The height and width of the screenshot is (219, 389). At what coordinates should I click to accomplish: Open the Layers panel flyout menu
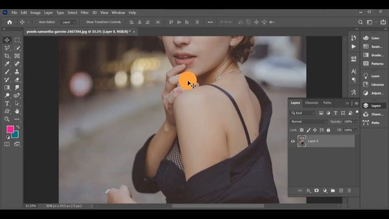pyautogui.click(x=356, y=103)
